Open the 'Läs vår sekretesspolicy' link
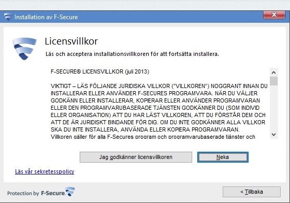 click(x=45, y=171)
